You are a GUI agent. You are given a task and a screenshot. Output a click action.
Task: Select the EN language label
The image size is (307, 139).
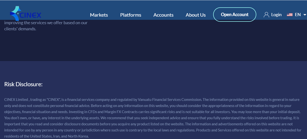[x=298, y=15]
